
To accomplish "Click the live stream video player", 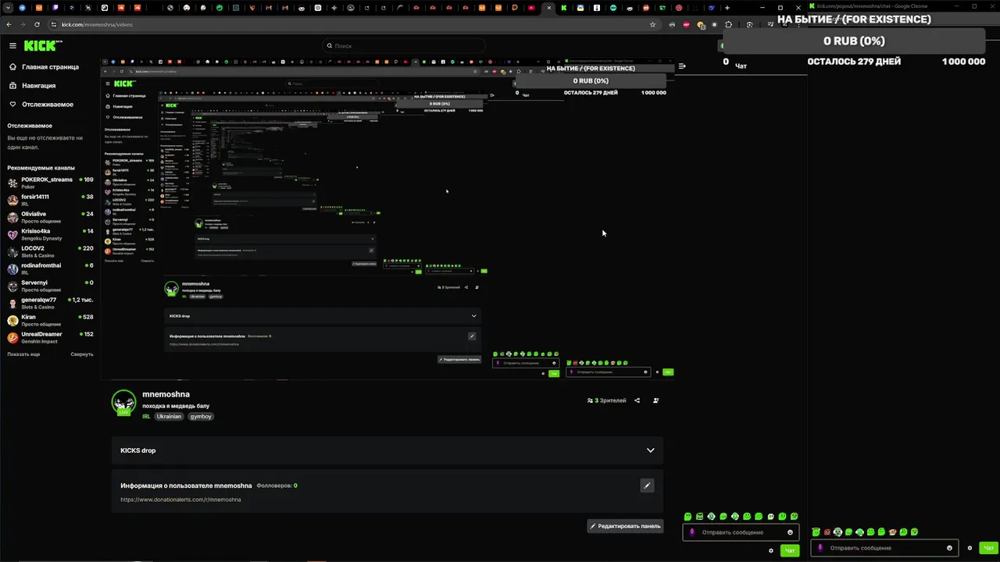I will click(x=387, y=219).
